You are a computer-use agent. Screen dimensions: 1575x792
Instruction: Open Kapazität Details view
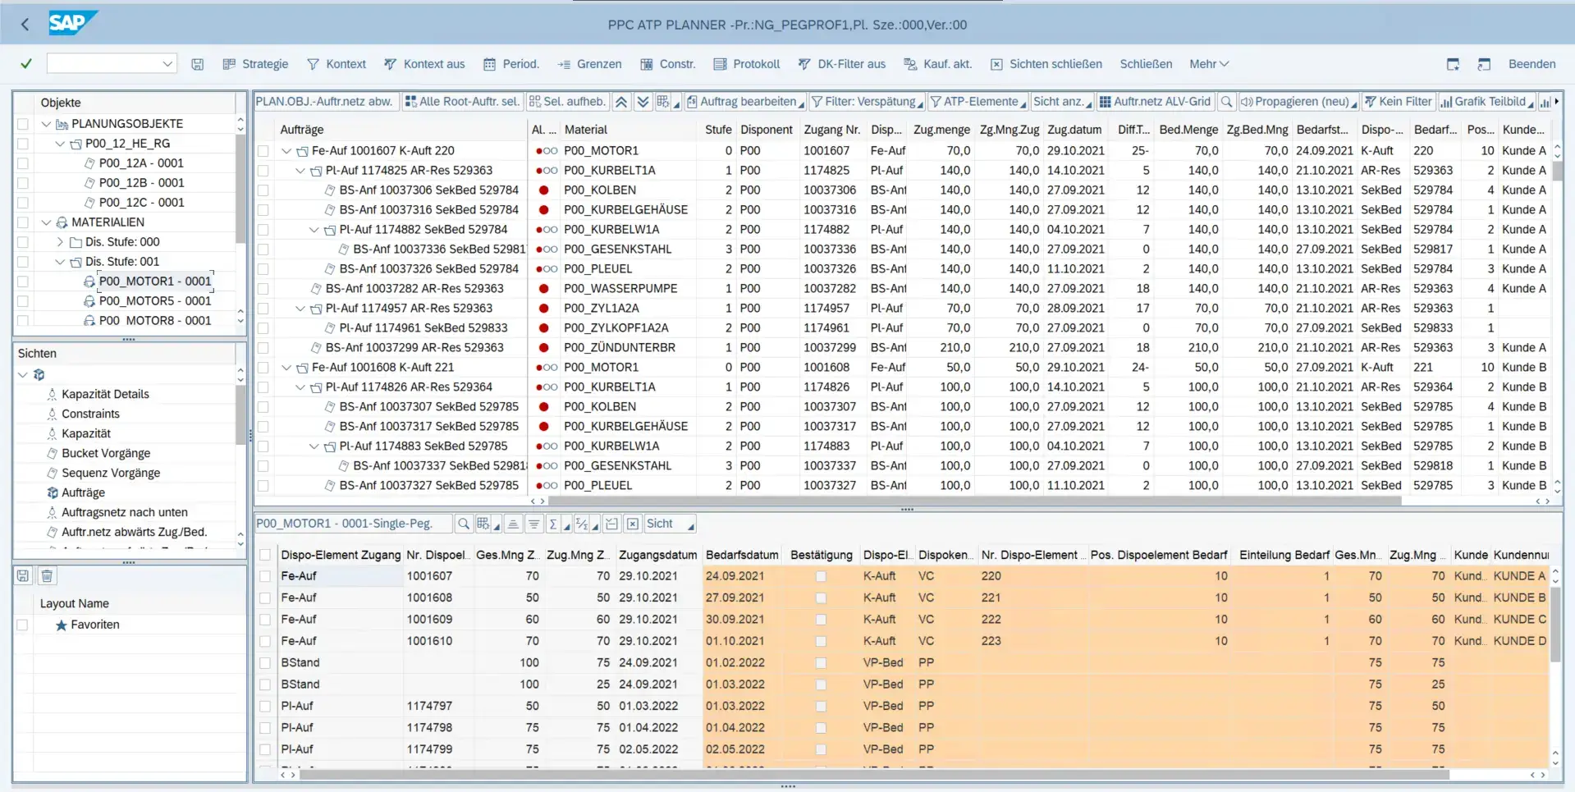coord(105,394)
